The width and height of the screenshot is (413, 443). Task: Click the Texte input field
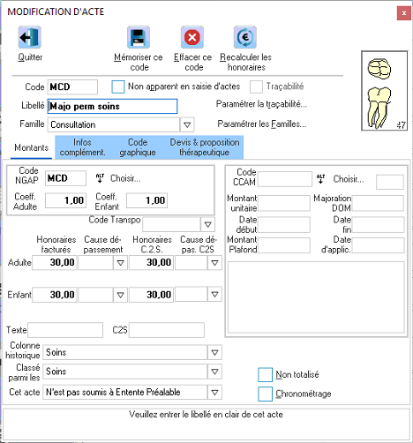65,330
